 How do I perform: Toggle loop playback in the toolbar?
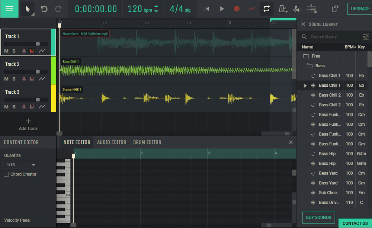point(267,9)
